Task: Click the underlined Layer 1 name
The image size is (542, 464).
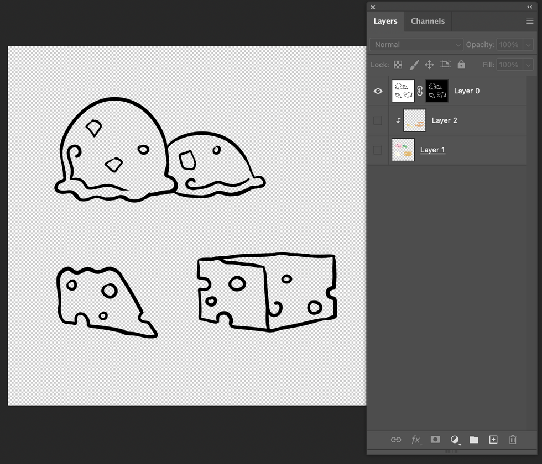Action: [x=432, y=150]
